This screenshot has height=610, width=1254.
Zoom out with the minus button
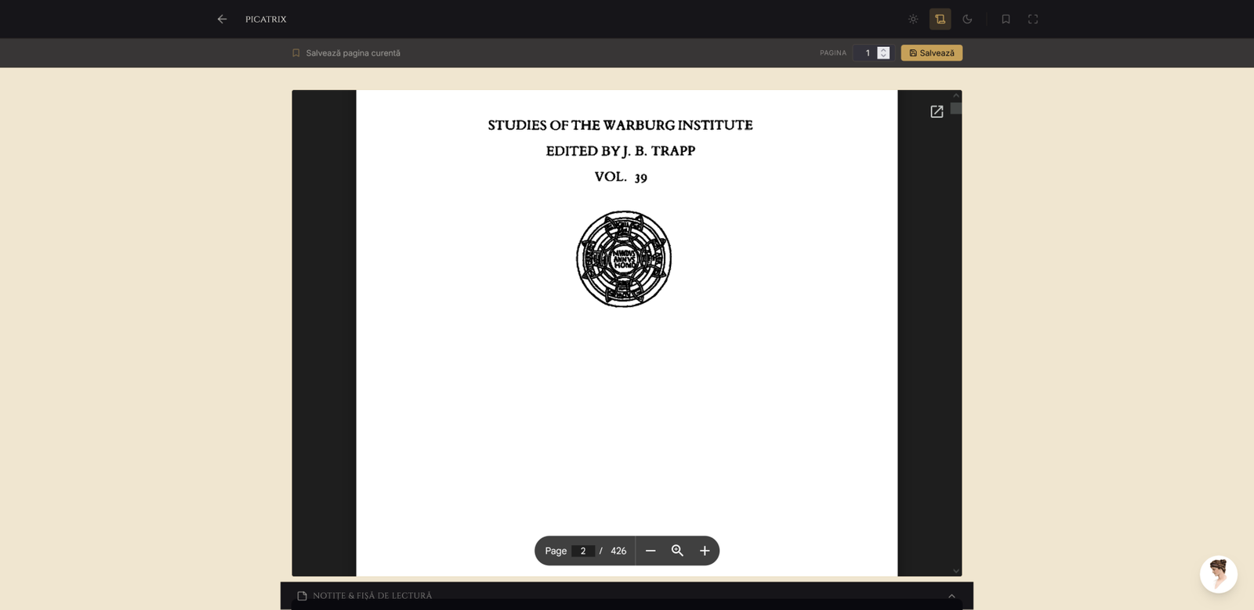(x=651, y=550)
